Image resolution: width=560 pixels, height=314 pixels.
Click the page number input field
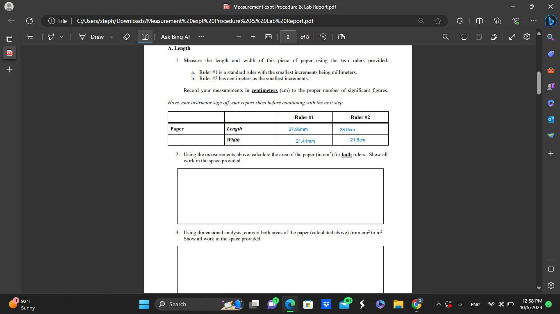288,37
